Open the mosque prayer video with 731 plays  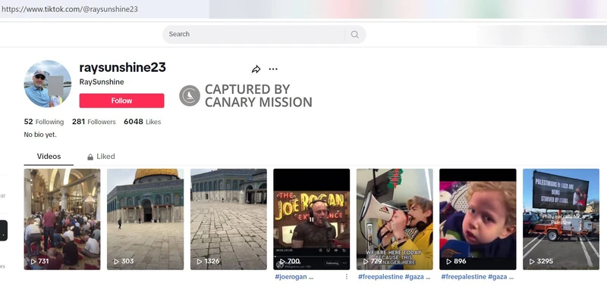[x=62, y=219]
